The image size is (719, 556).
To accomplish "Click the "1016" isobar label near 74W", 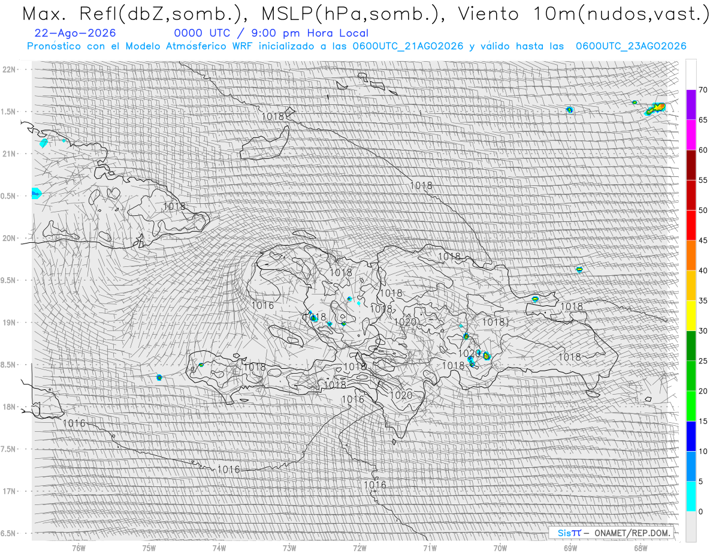I will point(228,469).
